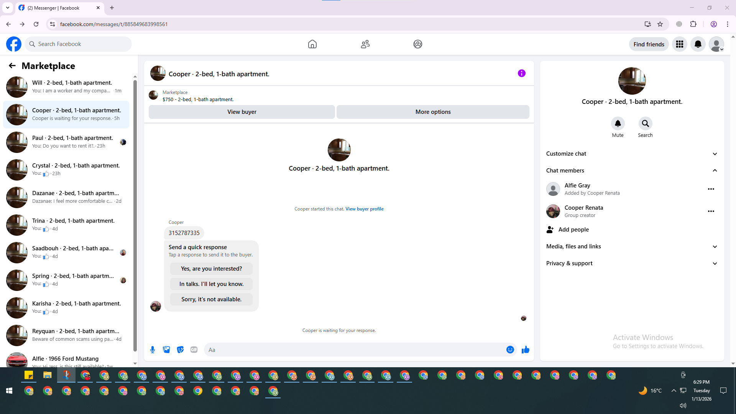Open the sticker picker icon
736x414 pixels.
click(180, 350)
